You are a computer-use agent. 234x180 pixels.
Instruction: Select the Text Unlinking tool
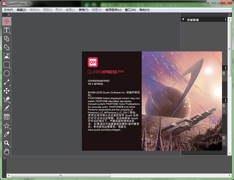tap(7, 47)
